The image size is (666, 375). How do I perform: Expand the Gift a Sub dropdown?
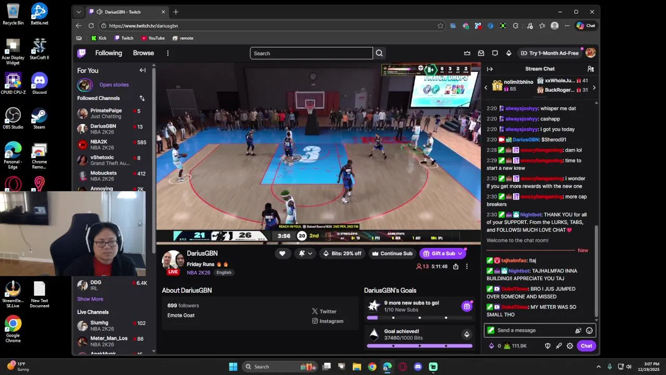click(x=460, y=254)
